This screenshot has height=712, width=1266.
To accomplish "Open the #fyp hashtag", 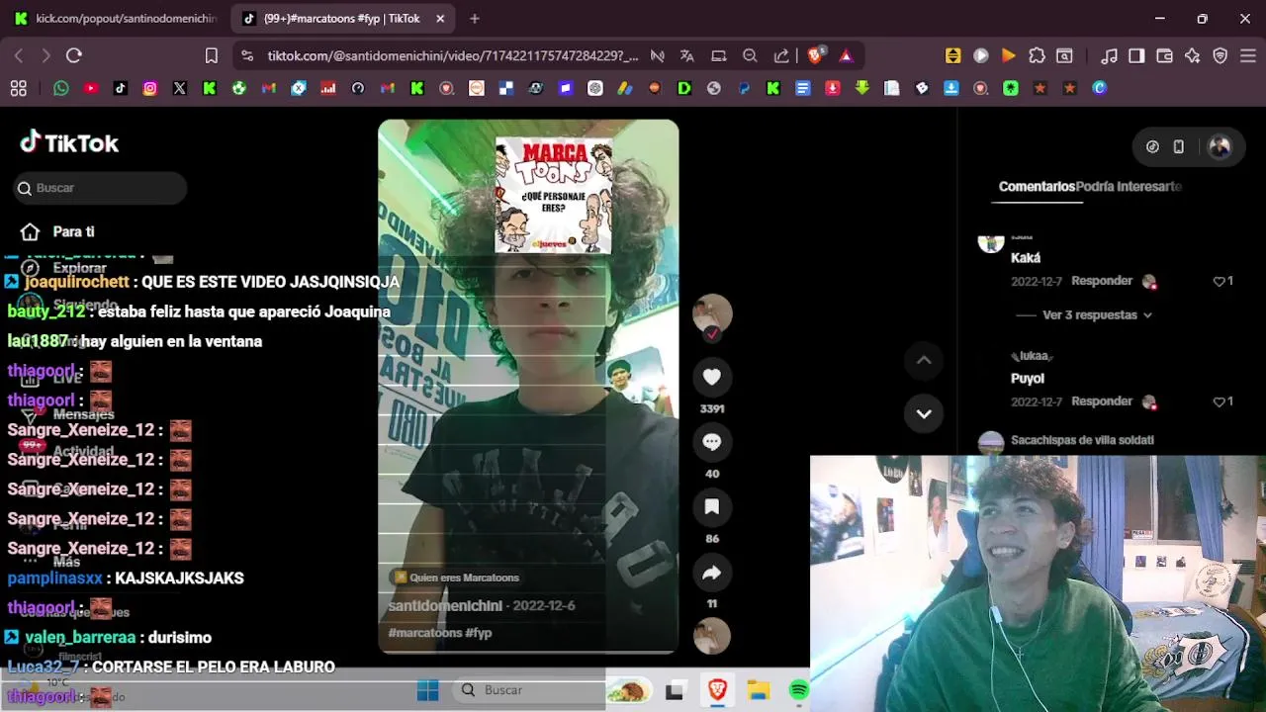I will click(x=479, y=633).
